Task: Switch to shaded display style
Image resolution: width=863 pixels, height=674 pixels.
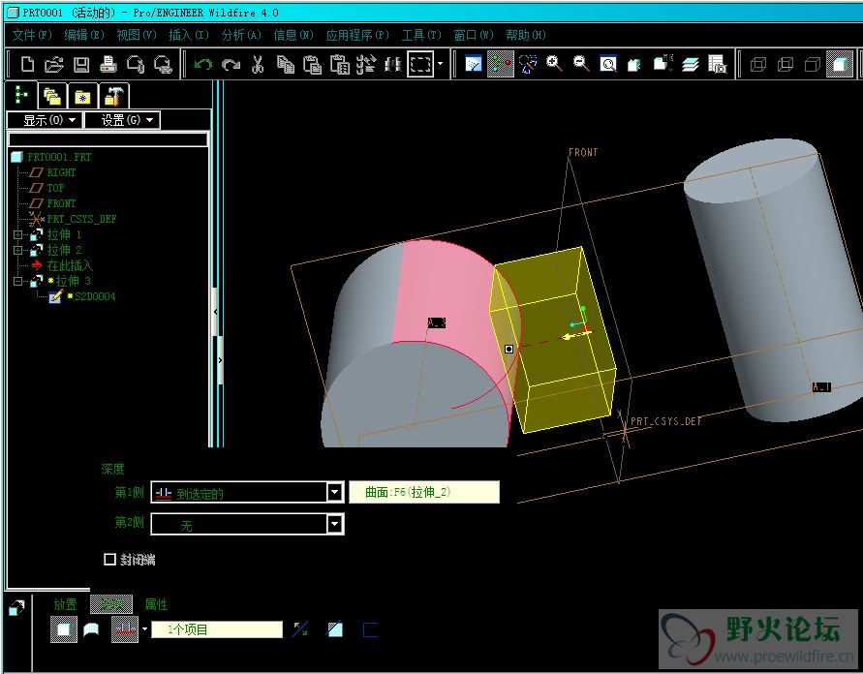Action: tap(840, 64)
